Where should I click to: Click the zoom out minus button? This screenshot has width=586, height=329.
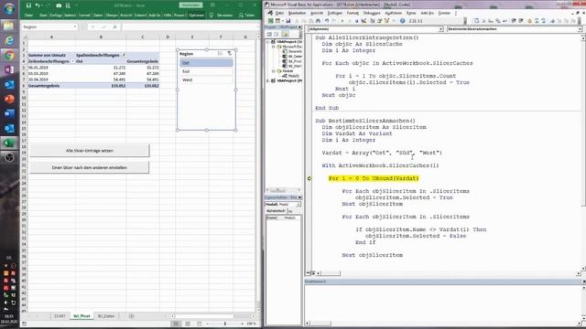[x=208, y=324]
